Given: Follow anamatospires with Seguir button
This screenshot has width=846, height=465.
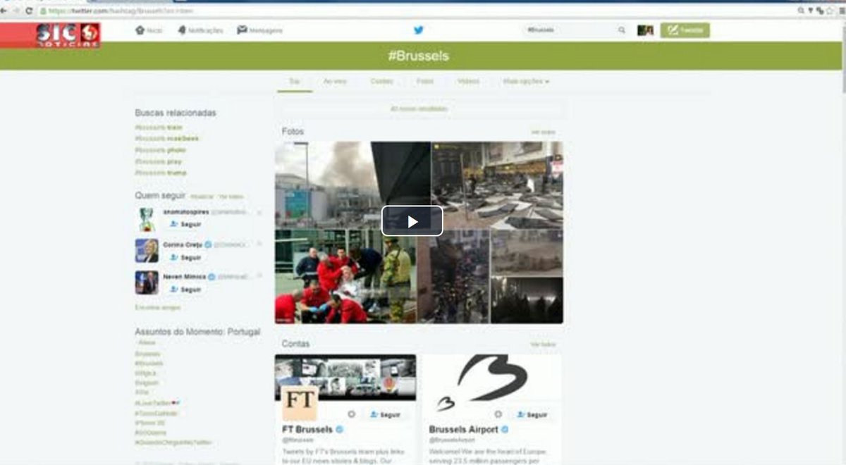Looking at the screenshot, I should (185, 224).
